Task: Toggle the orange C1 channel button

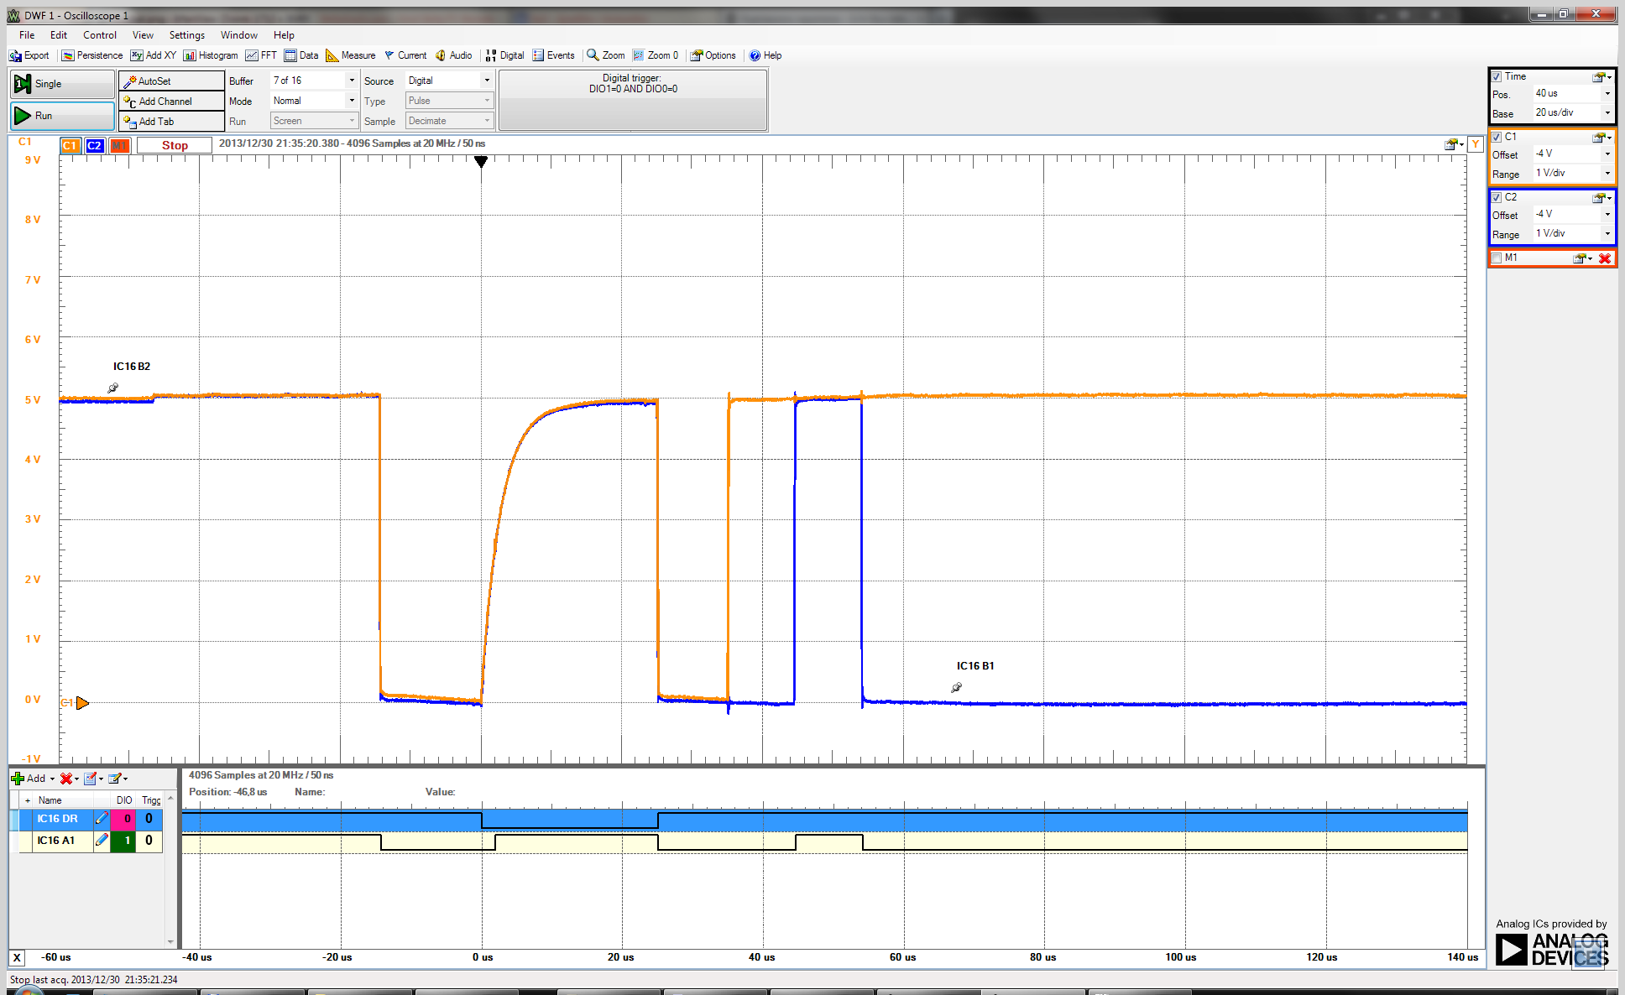Action: click(70, 145)
